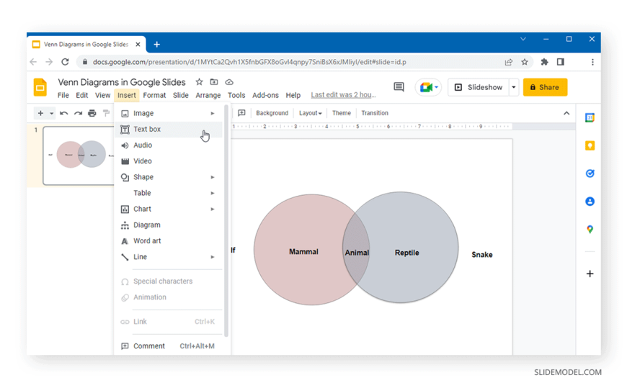Check cloud save status icon

coord(229,82)
